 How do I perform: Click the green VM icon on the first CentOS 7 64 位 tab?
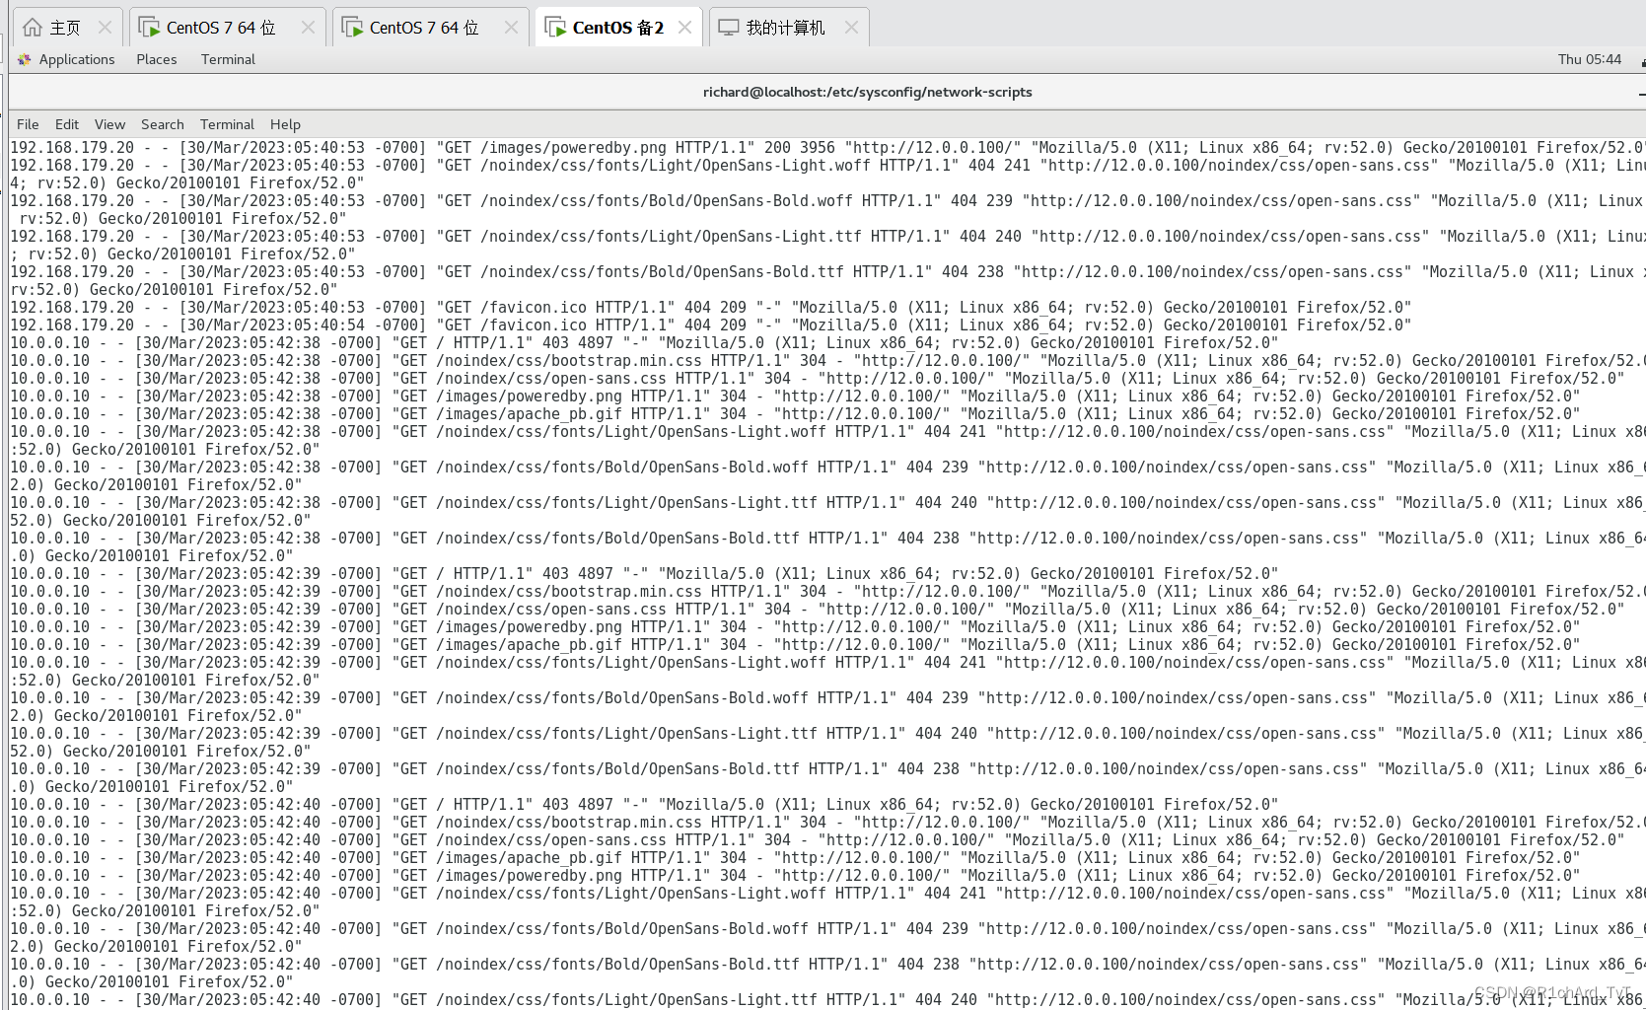(x=148, y=27)
